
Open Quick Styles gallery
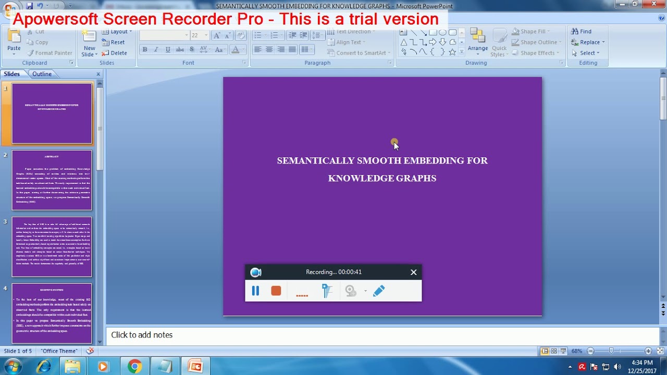(499, 43)
